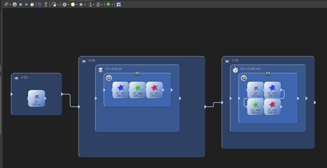Image resolution: width=327 pixels, height=168 pixels.
Task: Select the BF 200 ms tile in block A
Action: [37, 99]
